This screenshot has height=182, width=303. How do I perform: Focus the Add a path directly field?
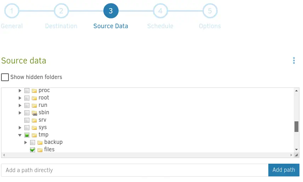[135, 170]
